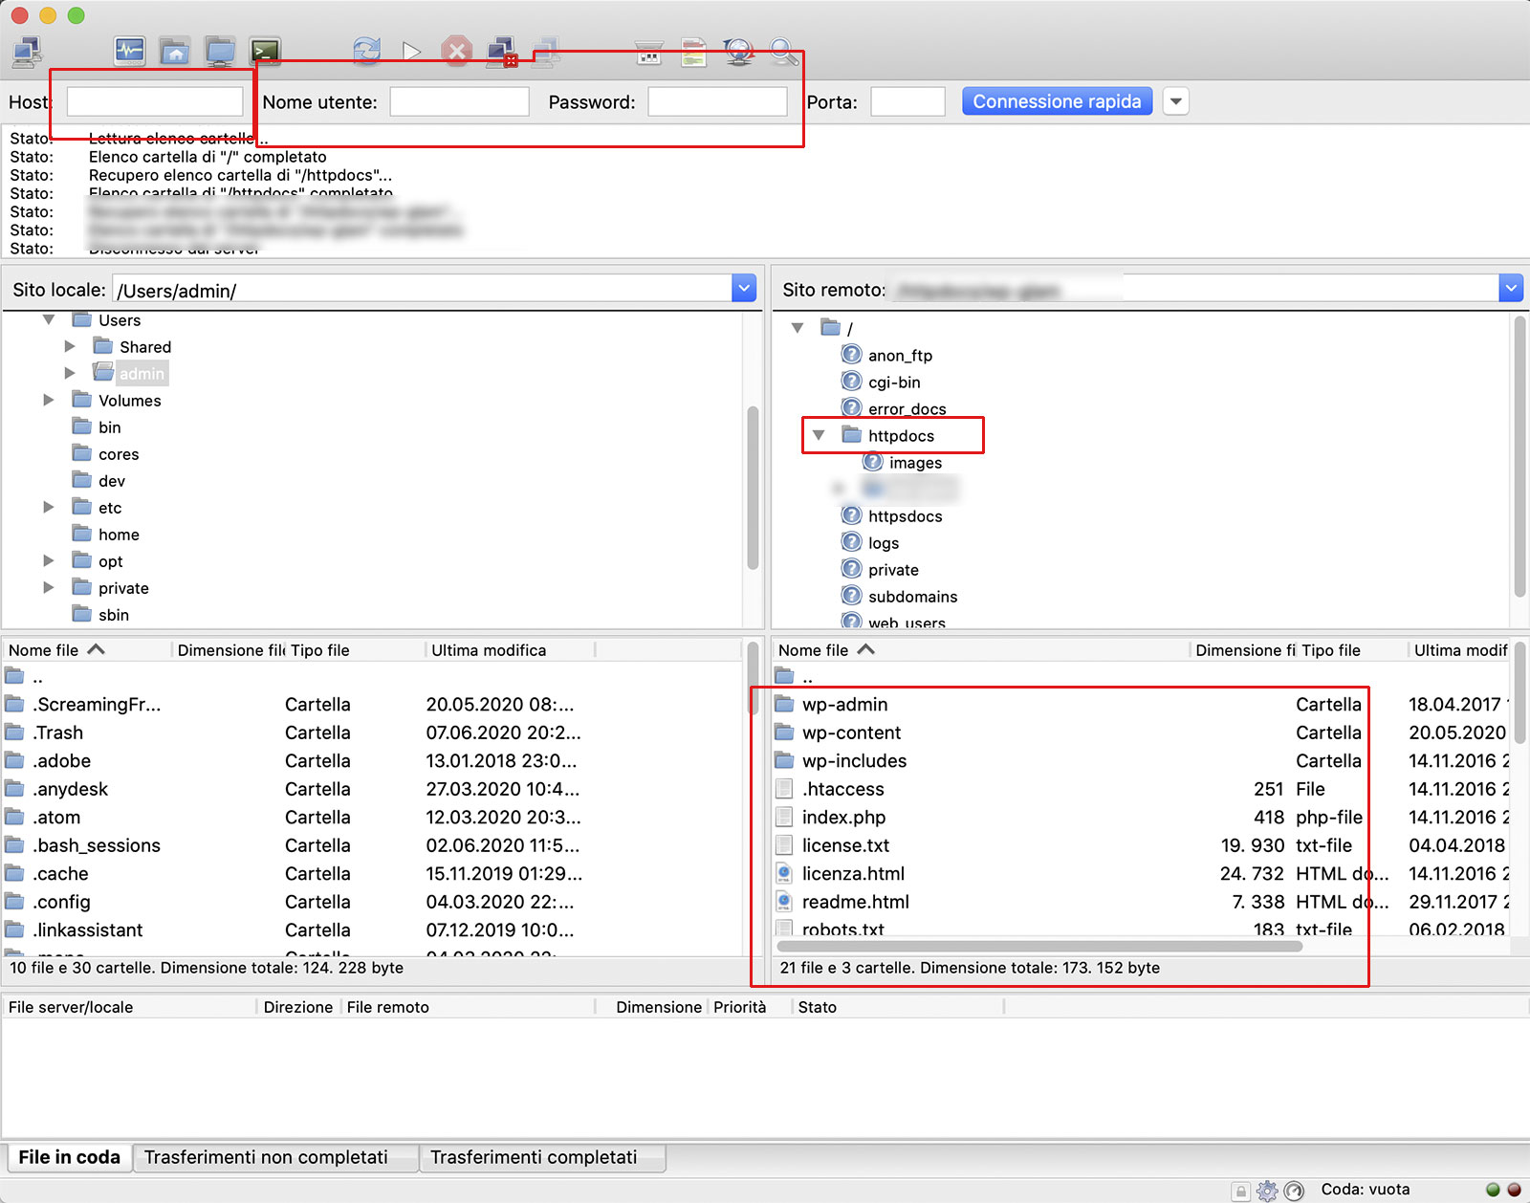Toggle local directory tree display
The image size is (1530, 1203).
pyautogui.click(x=174, y=52)
